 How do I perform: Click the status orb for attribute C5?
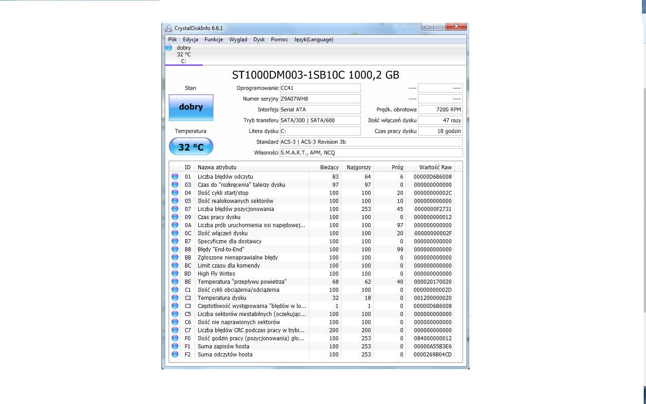175,314
